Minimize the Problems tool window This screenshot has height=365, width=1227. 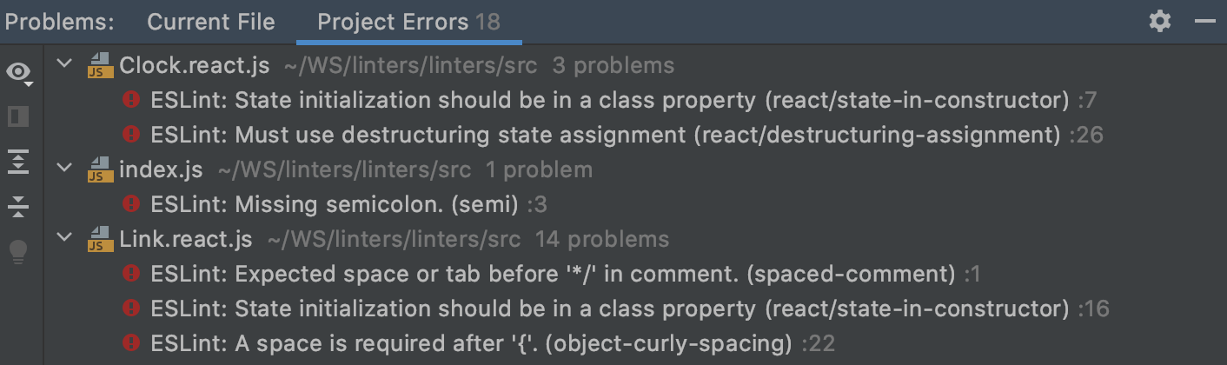(x=1204, y=21)
